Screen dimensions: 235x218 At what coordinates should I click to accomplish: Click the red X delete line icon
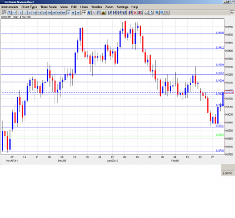tap(135, 13)
